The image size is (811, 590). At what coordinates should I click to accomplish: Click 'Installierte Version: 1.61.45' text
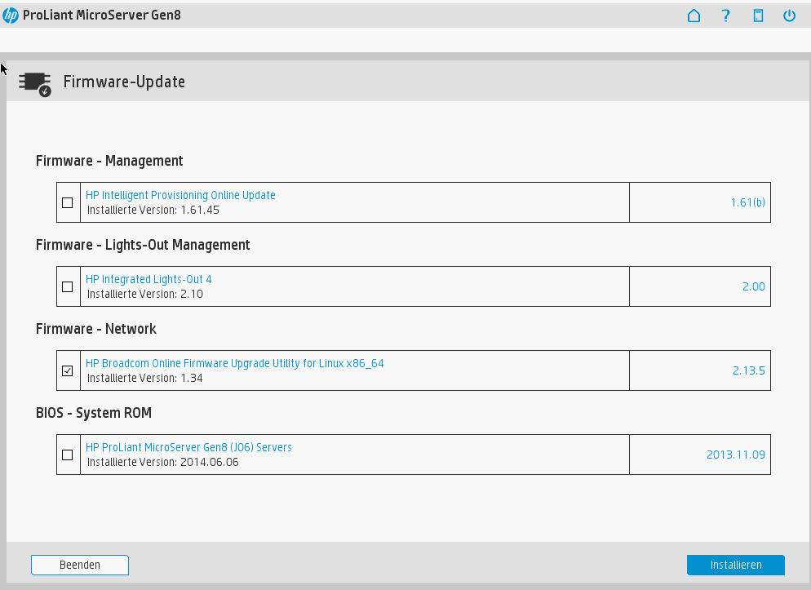[153, 210]
